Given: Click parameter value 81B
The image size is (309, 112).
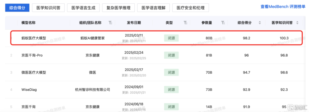Looking at the screenshot, I should coord(209,55).
